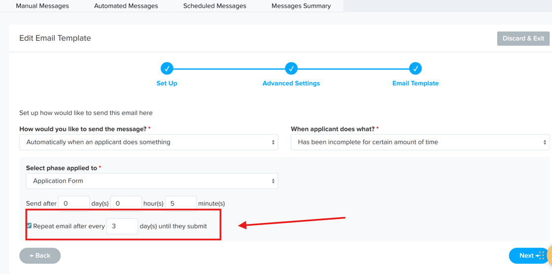Click the Advanced Settings step checkmark circle
This screenshot has height=274, width=552.
(x=291, y=68)
